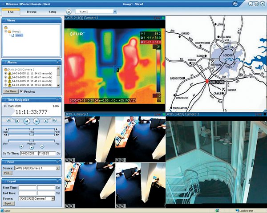Viewport: 267px width, 213px height.
Task: Collapse the Group1 tree node
Action: coord(5,32)
